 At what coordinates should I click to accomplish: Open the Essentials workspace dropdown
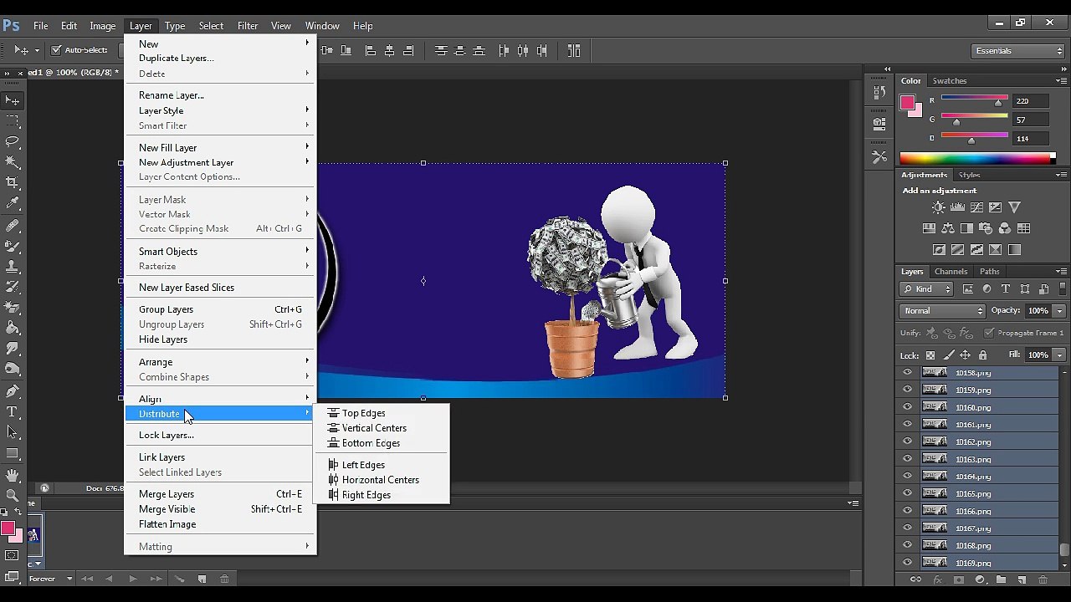(x=1018, y=51)
